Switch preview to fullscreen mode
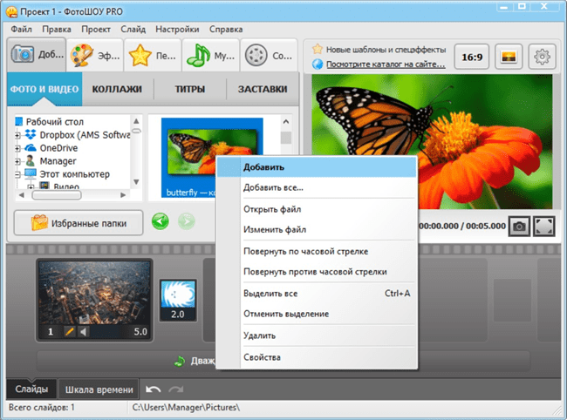 (543, 225)
